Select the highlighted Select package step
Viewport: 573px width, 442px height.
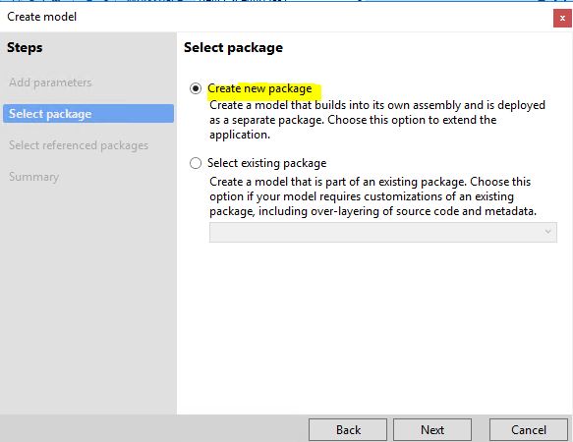point(88,114)
